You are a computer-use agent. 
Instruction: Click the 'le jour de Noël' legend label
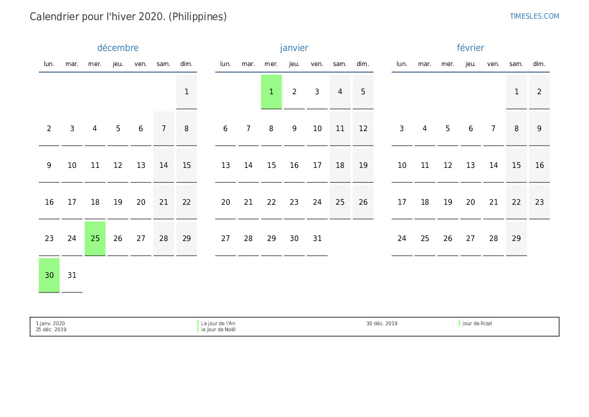(x=218, y=330)
